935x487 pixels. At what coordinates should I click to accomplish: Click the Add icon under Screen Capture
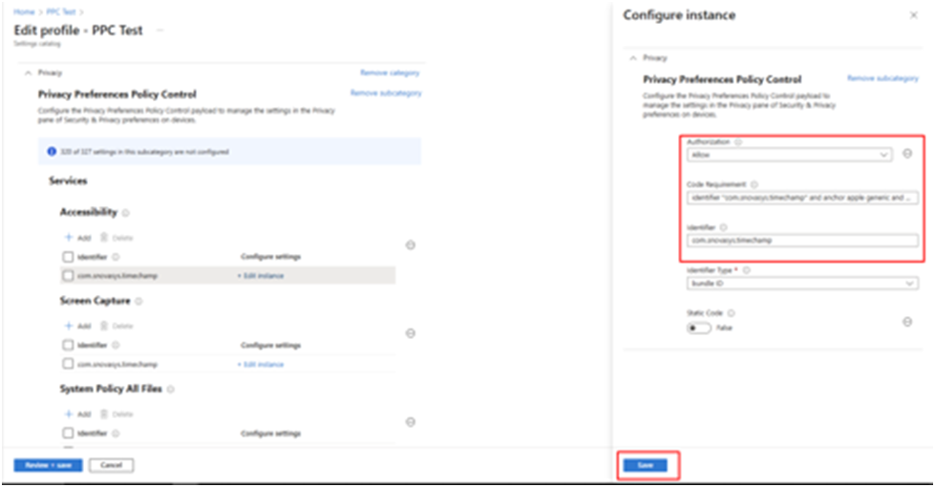[x=68, y=326]
